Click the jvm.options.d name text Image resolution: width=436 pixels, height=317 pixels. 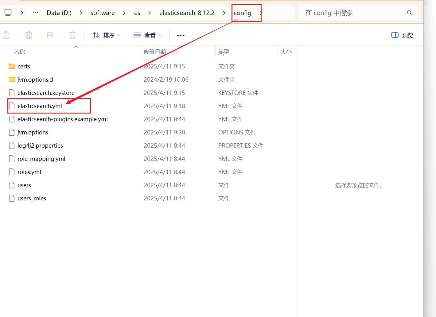(35, 79)
